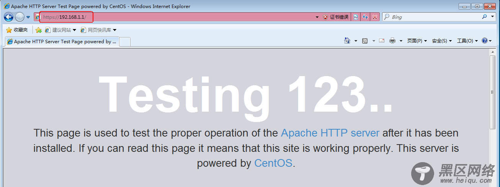Refresh the page with the blue arrows
This screenshot has width=500, height=187.
pyautogui.click(x=365, y=17)
